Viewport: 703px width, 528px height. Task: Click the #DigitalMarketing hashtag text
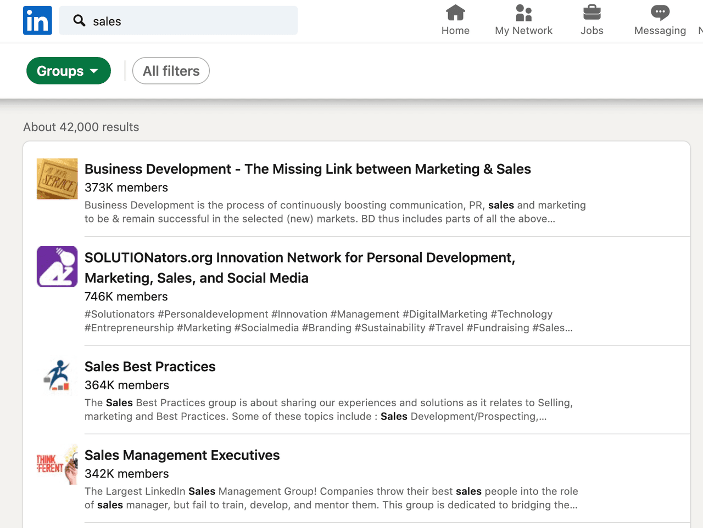(x=446, y=314)
